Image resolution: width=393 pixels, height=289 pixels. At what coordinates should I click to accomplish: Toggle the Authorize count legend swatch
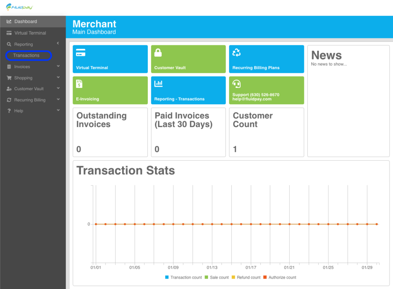click(265, 277)
